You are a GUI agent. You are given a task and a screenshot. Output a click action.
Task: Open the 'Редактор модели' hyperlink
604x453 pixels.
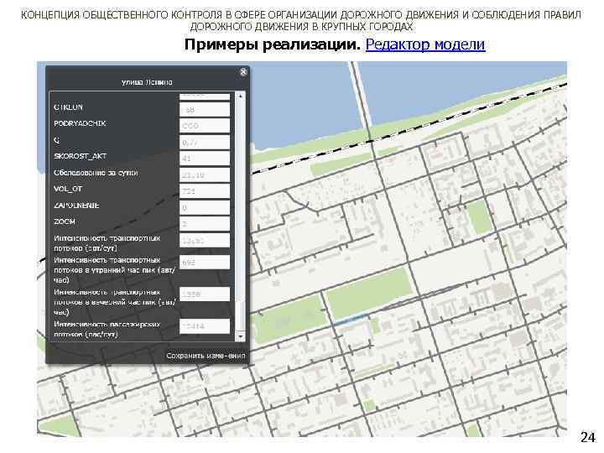pyautogui.click(x=424, y=44)
